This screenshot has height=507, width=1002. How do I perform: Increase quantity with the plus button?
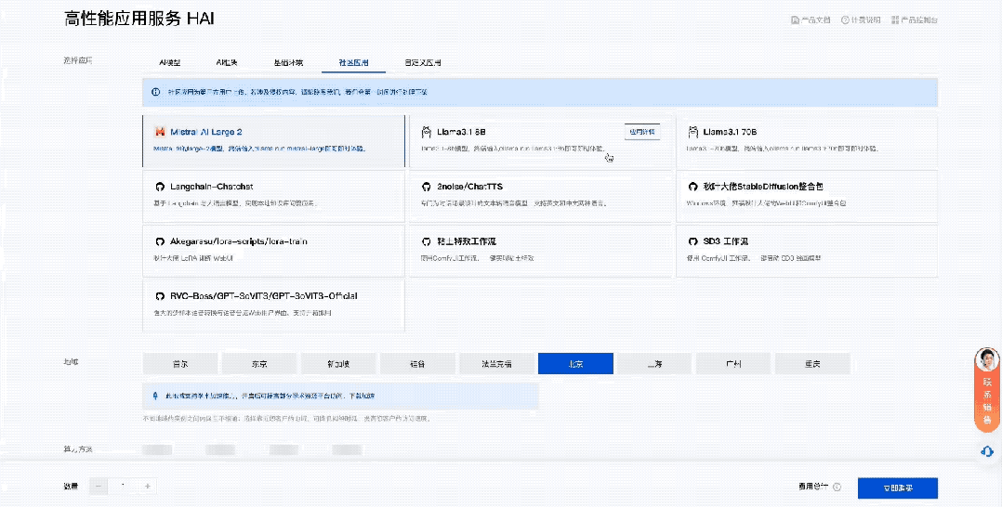pos(148,487)
